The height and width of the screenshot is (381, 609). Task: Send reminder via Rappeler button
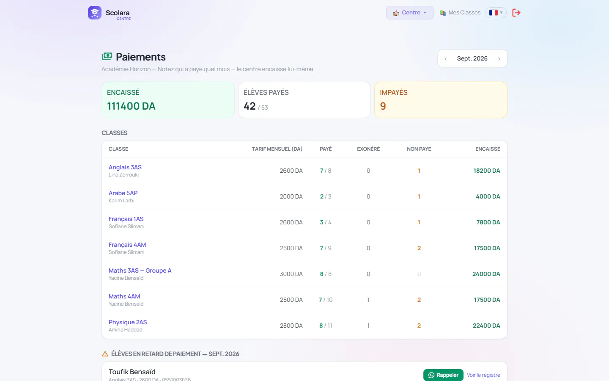coord(443,375)
